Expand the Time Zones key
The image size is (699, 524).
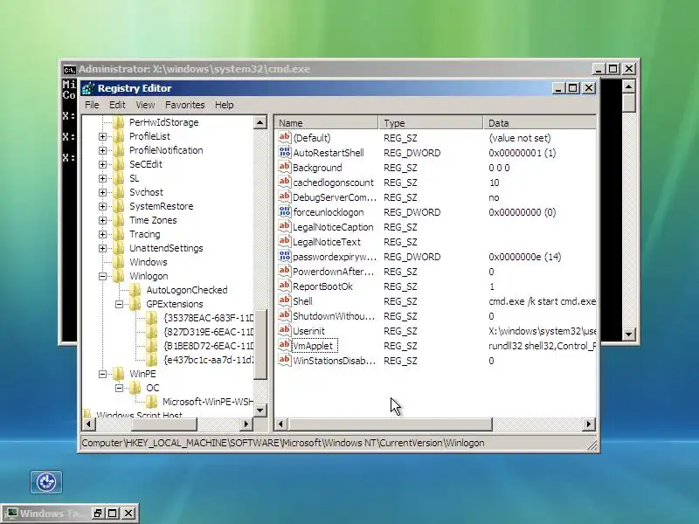102,220
